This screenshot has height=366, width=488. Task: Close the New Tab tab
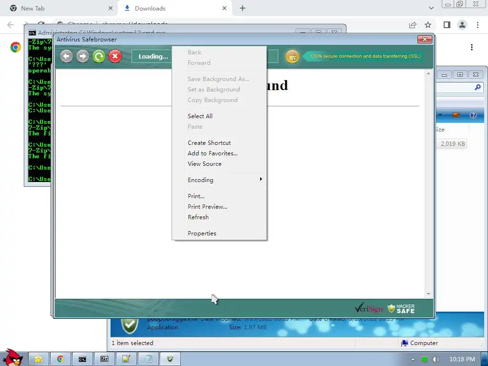pos(111,9)
